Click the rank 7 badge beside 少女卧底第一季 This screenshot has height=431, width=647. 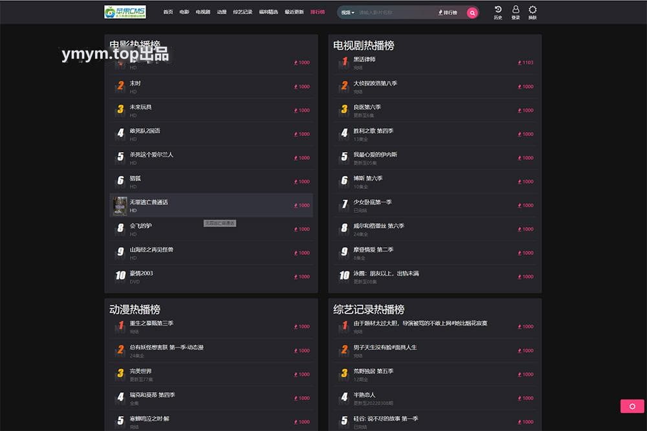click(x=345, y=204)
